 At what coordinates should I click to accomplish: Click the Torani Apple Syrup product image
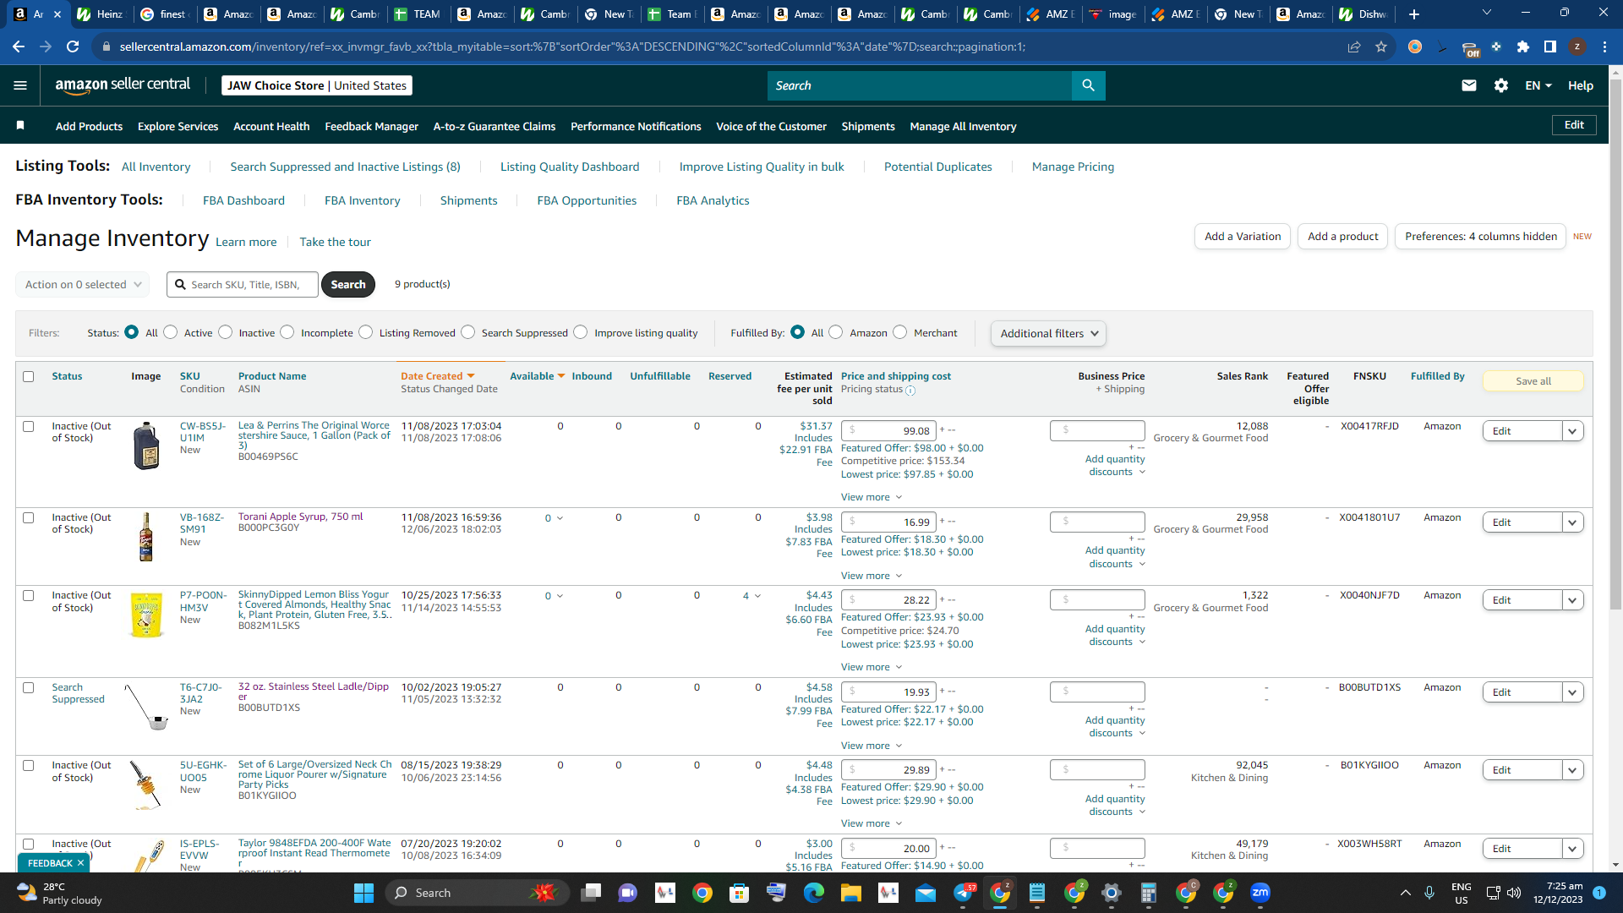[x=146, y=537]
